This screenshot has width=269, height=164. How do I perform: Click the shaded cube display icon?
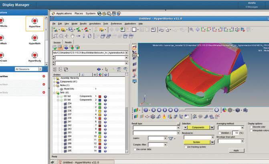click(x=238, y=110)
